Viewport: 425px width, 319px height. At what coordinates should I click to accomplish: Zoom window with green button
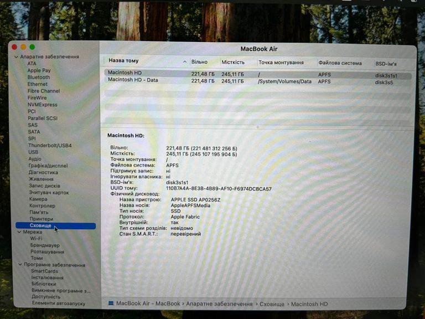(x=32, y=47)
